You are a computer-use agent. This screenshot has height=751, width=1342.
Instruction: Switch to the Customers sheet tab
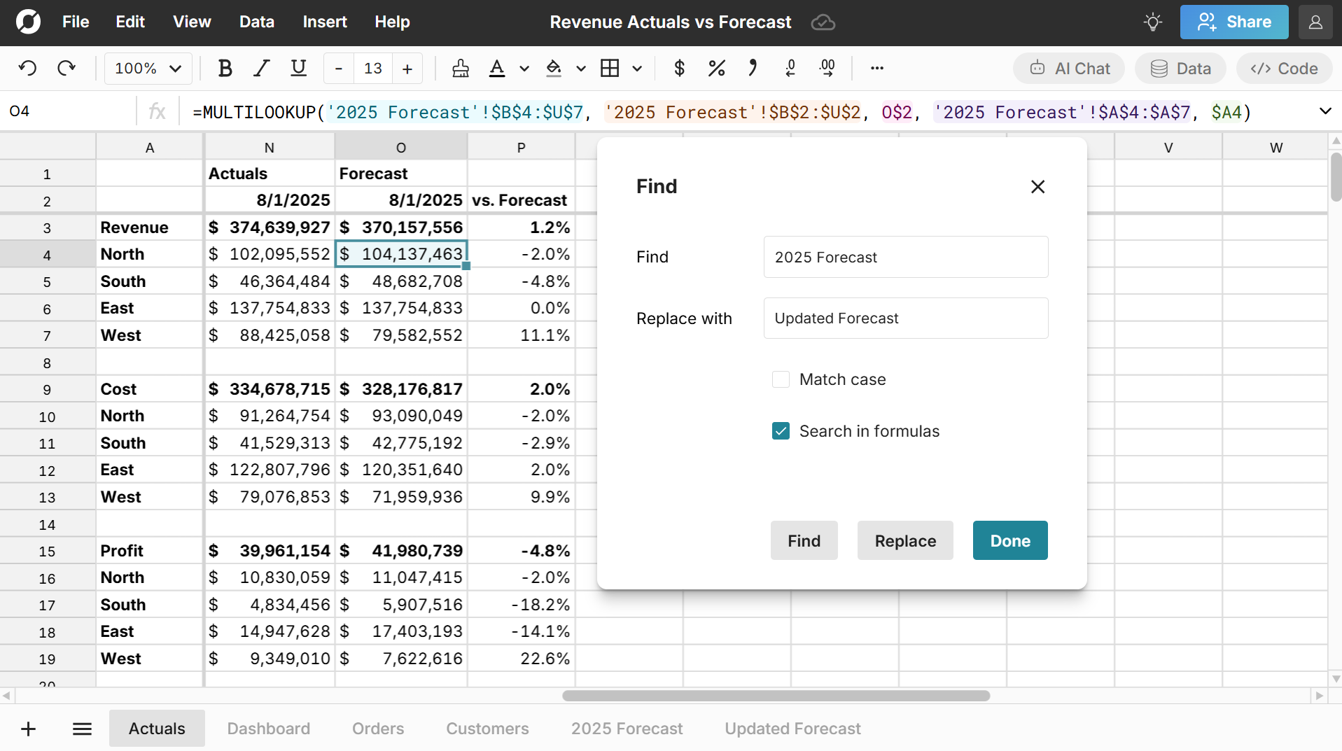click(x=487, y=729)
